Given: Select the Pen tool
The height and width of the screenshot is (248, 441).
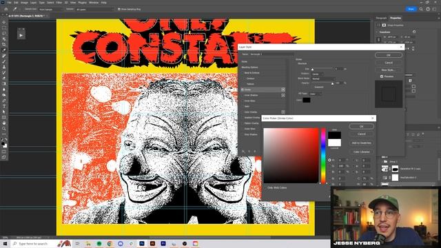Looking at the screenshot, I should (4, 101).
